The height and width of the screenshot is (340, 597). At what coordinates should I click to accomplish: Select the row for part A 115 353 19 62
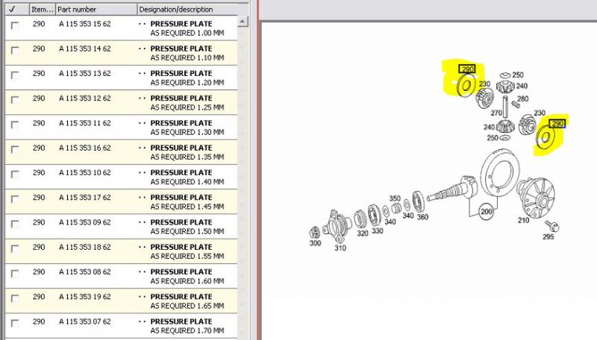[84, 297]
